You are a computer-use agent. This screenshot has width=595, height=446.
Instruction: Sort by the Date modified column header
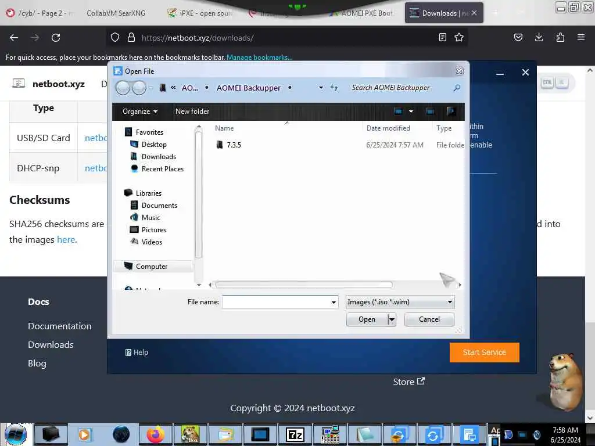pyautogui.click(x=388, y=128)
